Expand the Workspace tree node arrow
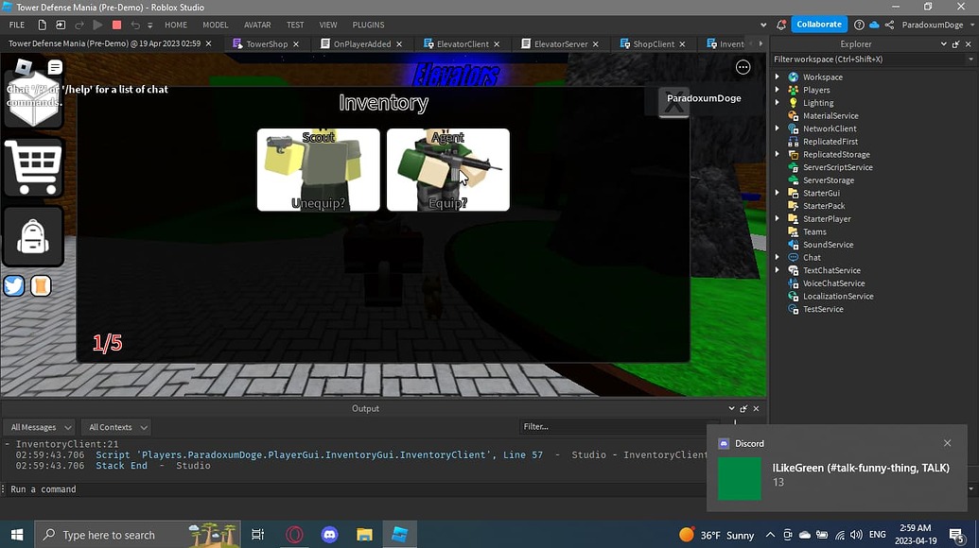979x548 pixels. click(x=778, y=77)
